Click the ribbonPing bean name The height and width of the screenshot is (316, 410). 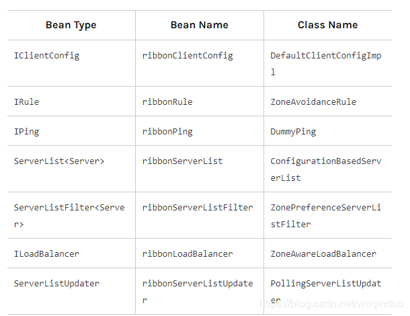pyautogui.click(x=167, y=132)
